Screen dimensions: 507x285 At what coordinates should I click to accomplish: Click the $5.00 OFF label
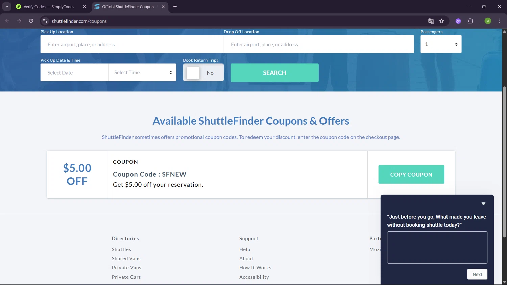(77, 175)
